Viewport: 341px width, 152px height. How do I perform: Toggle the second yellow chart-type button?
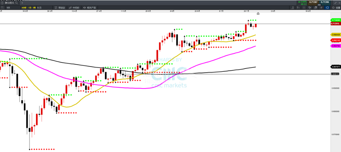click(29, 7)
